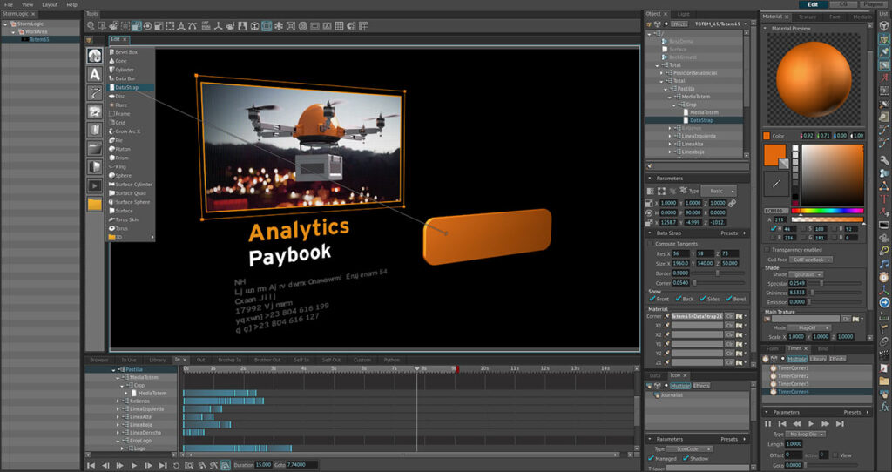Open the Cull face dropdown
Image resolution: width=892 pixels, height=472 pixels.
[812, 260]
